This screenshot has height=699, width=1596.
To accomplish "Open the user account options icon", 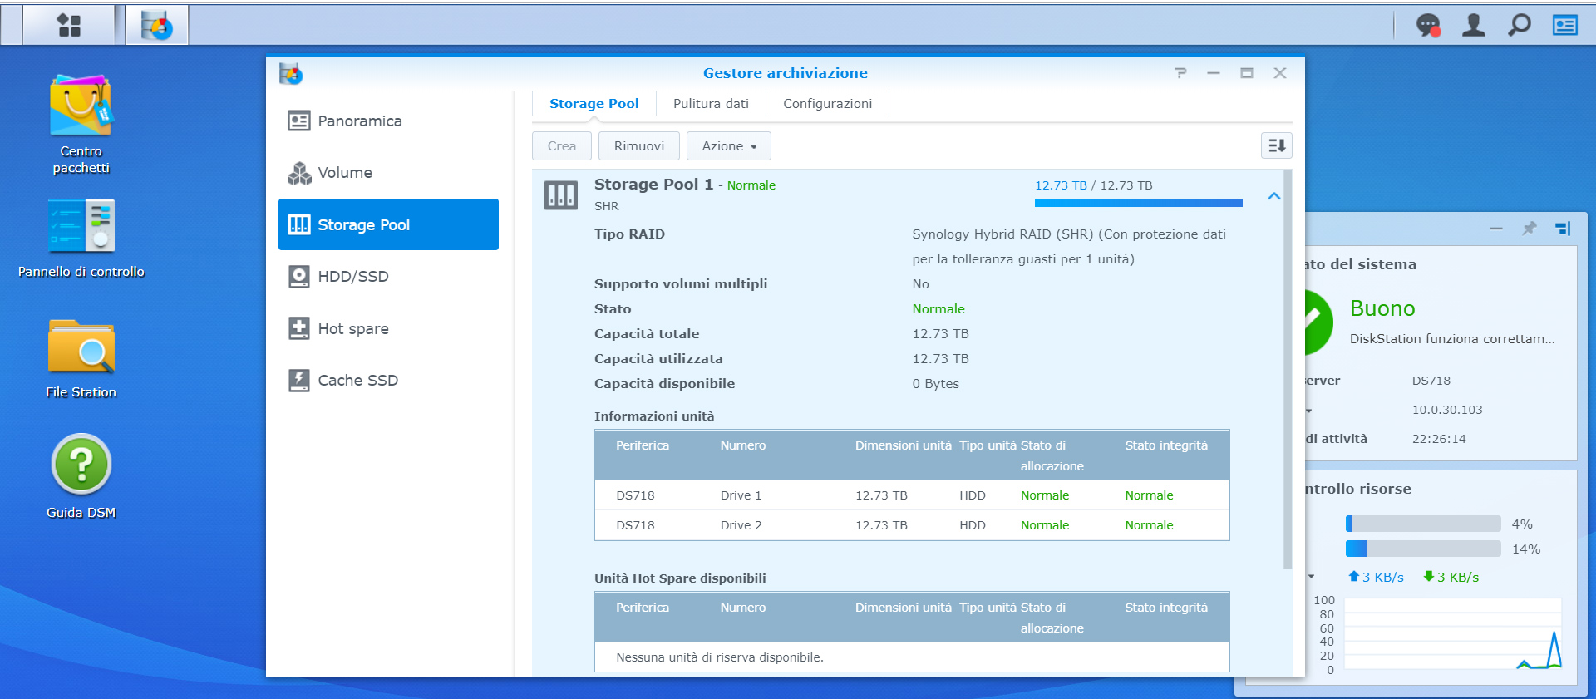I will click(1474, 26).
